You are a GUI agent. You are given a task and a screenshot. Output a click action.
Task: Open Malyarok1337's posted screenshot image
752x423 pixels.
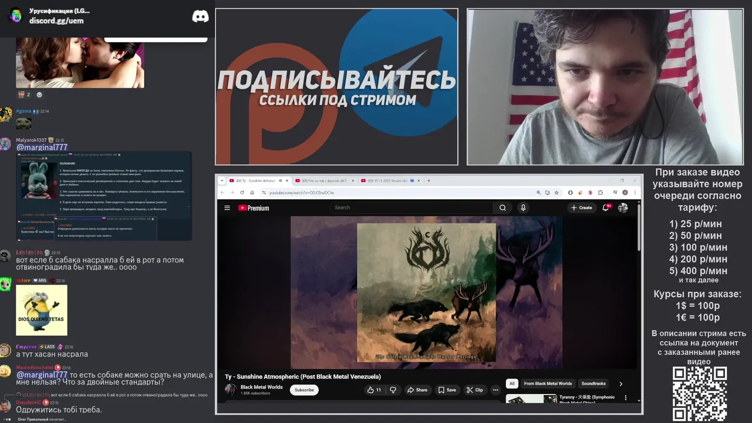pyautogui.click(x=104, y=196)
